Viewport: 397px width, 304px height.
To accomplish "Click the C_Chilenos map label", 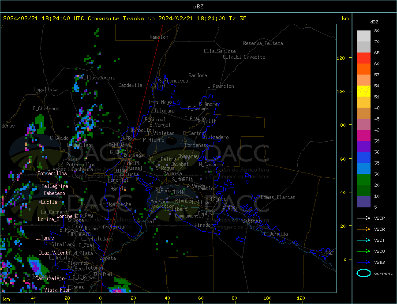I will (x=46, y=109).
